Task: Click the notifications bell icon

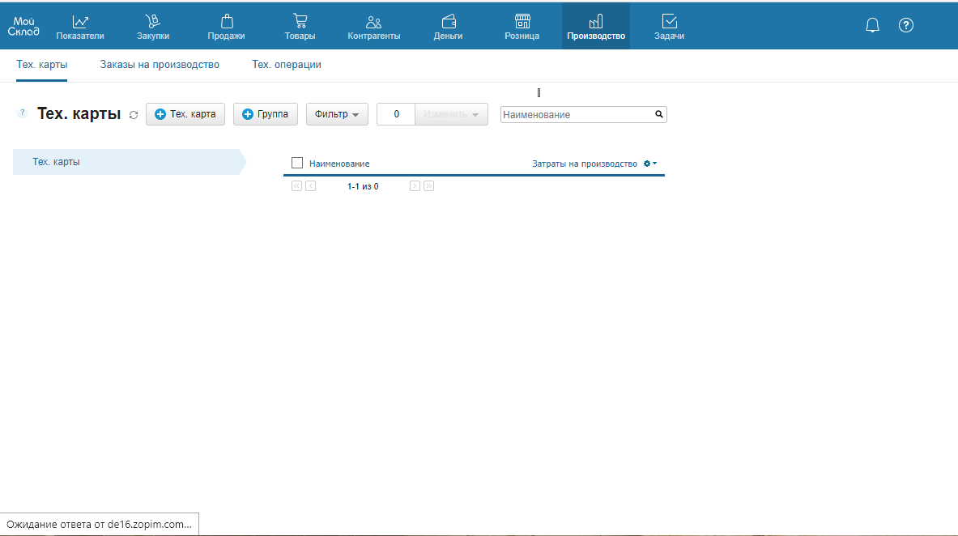Action: tap(872, 25)
